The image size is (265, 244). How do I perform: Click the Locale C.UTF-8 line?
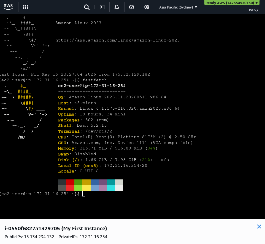78,171
